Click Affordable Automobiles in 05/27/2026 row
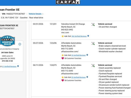 [x=71, y=43]
